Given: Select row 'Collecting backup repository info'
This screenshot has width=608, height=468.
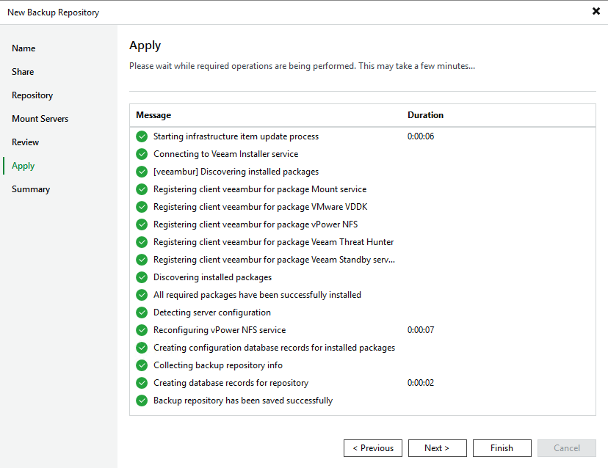Looking at the screenshot, I should (363, 365).
